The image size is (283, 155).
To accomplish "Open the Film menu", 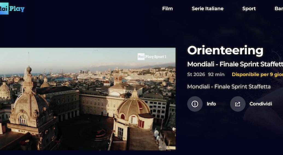I will pyautogui.click(x=167, y=9).
